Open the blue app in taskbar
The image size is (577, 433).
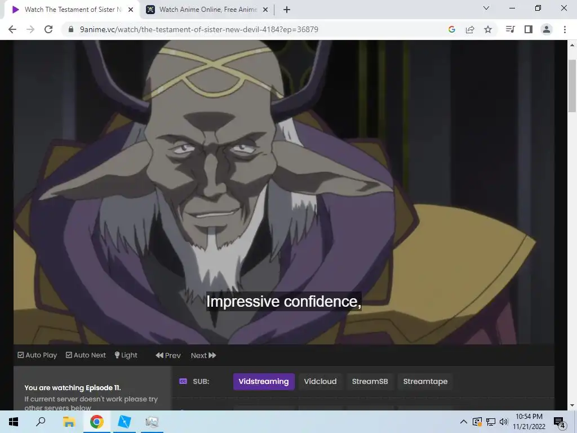click(125, 422)
